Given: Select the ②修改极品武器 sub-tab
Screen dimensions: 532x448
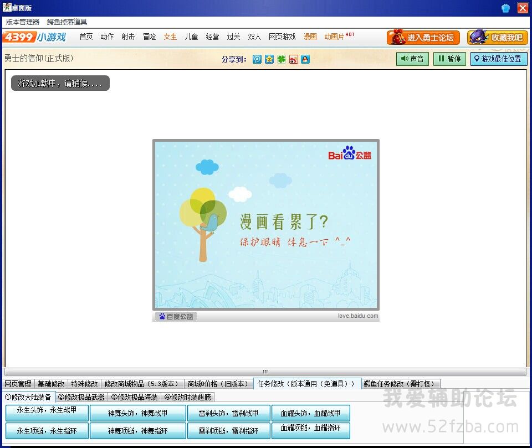Looking at the screenshot, I should pos(81,397).
